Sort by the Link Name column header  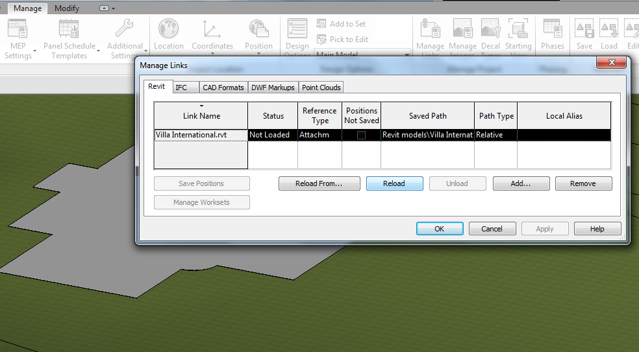201,115
